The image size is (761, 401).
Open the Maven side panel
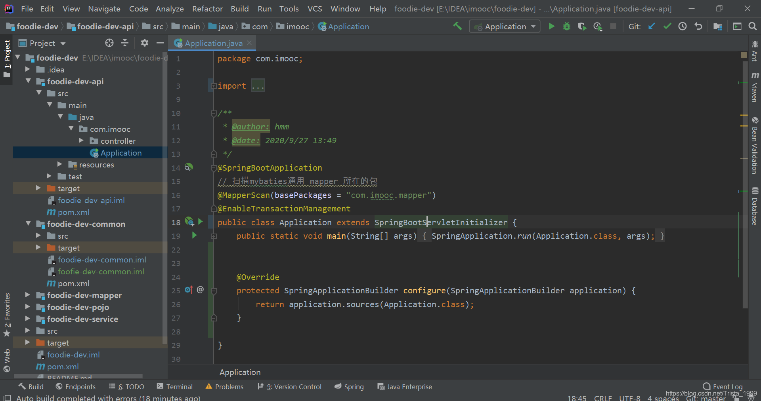tap(755, 87)
